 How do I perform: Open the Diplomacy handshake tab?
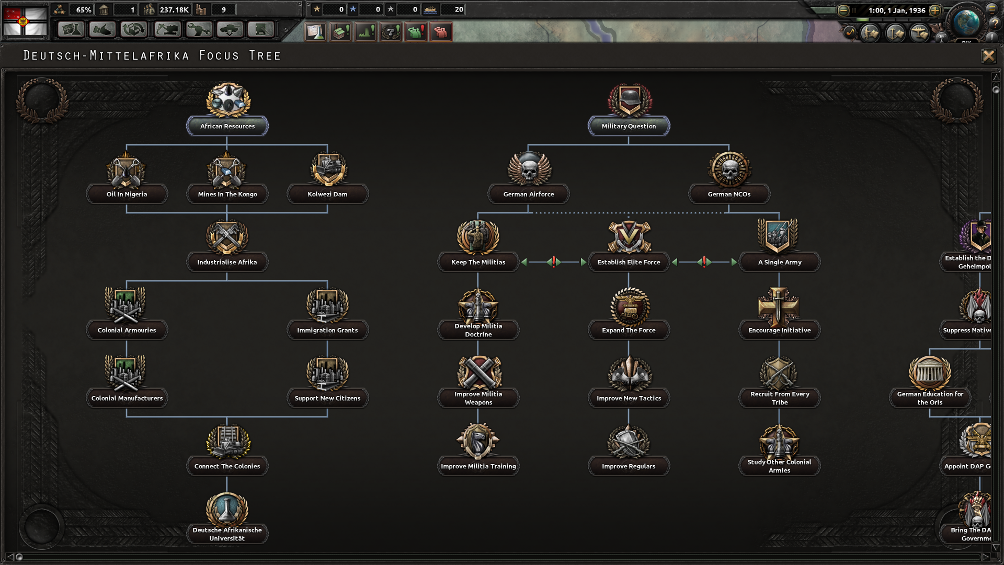point(102,30)
